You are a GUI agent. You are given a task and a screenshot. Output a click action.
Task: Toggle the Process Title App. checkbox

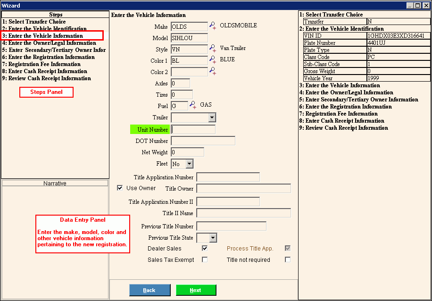(288, 248)
